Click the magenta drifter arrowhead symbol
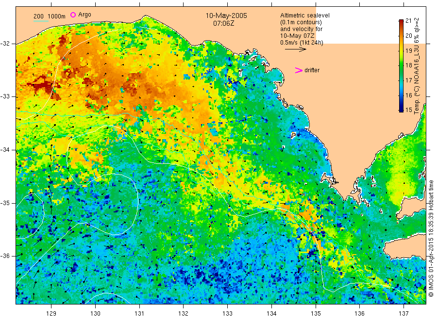This screenshot has height=320, width=437. click(299, 70)
